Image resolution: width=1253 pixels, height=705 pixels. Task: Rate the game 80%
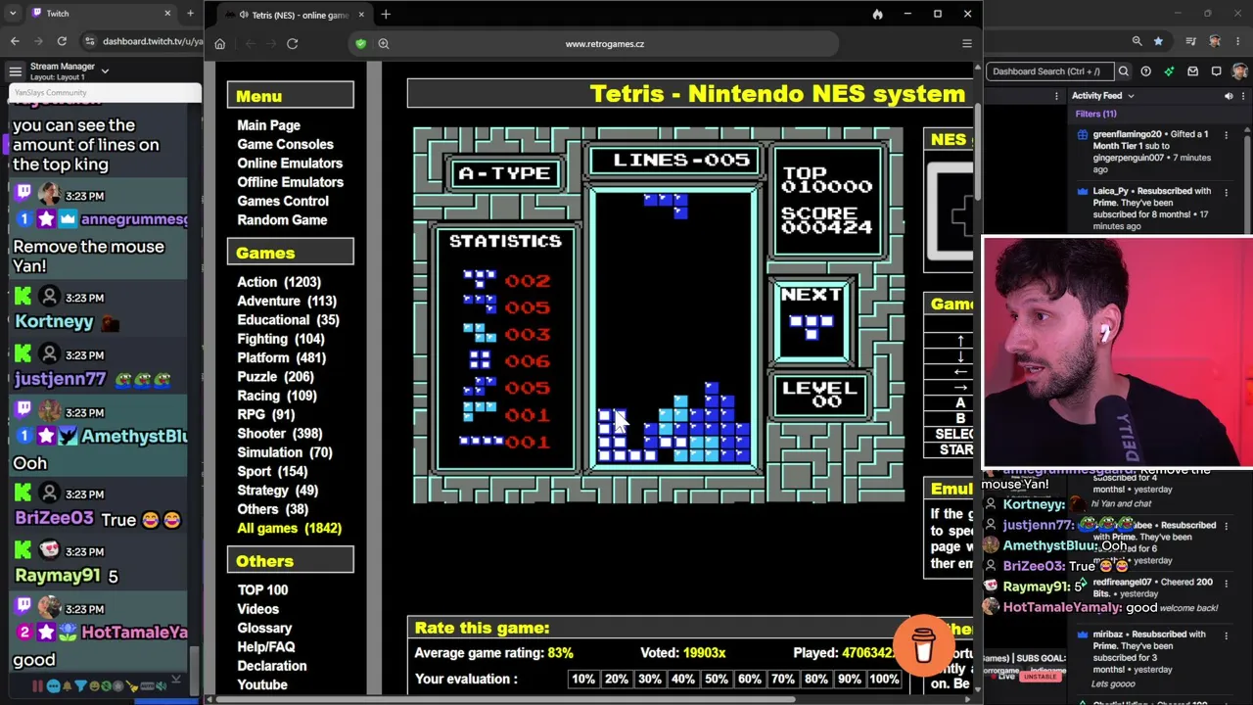coord(816,680)
